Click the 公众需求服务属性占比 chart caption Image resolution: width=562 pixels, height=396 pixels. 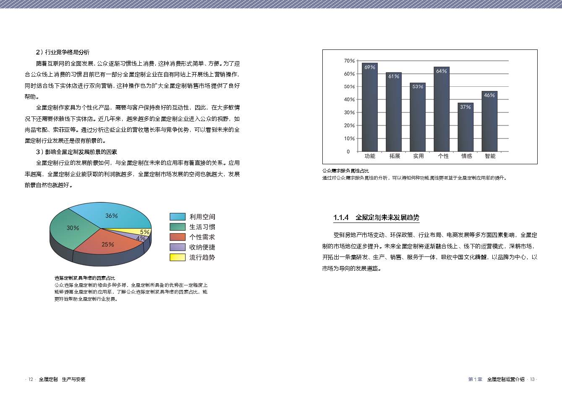[x=345, y=171]
